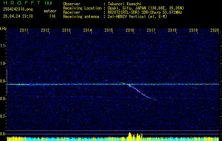Click the 0.7 kHz axis label
222x141 pixels.
point(3,116)
